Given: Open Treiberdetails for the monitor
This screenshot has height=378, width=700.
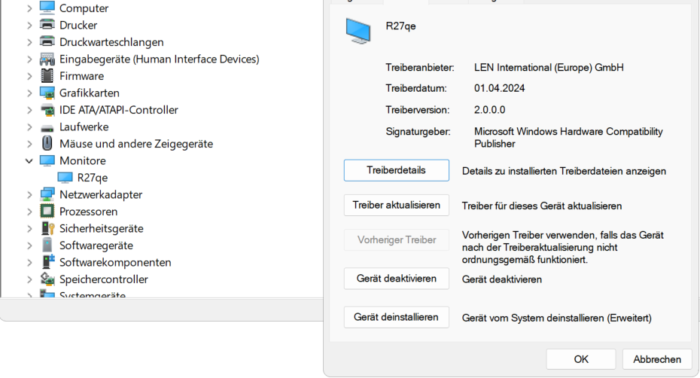Looking at the screenshot, I should 396,170.
